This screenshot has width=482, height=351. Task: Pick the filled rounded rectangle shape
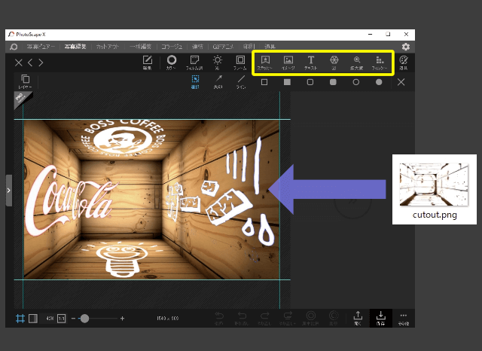[x=333, y=82]
